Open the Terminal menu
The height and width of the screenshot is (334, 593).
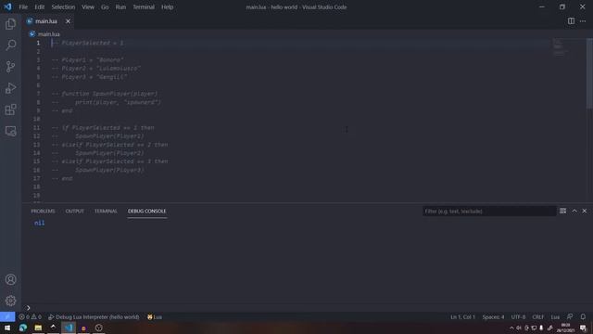[x=144, y=6]
